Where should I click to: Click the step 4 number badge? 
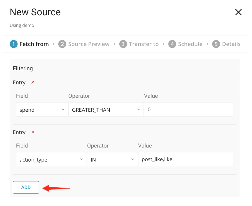[172, 44]
